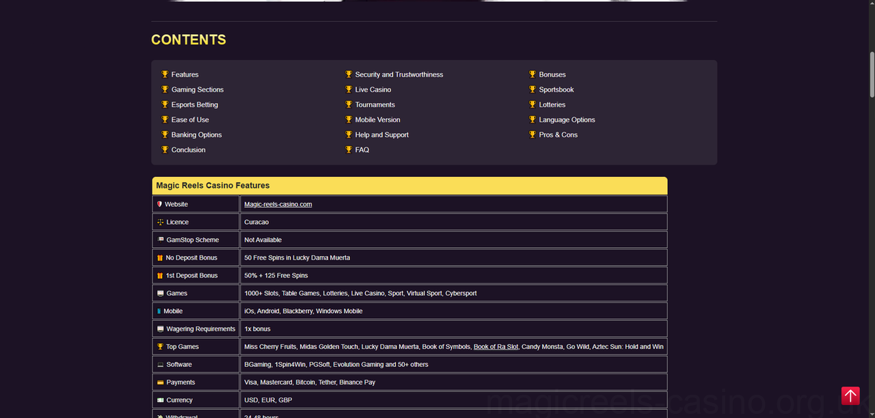This screenshot has height=418, width=875.
Task: Click the red scroll-to-top arrow button
Action: coord(850,395)
